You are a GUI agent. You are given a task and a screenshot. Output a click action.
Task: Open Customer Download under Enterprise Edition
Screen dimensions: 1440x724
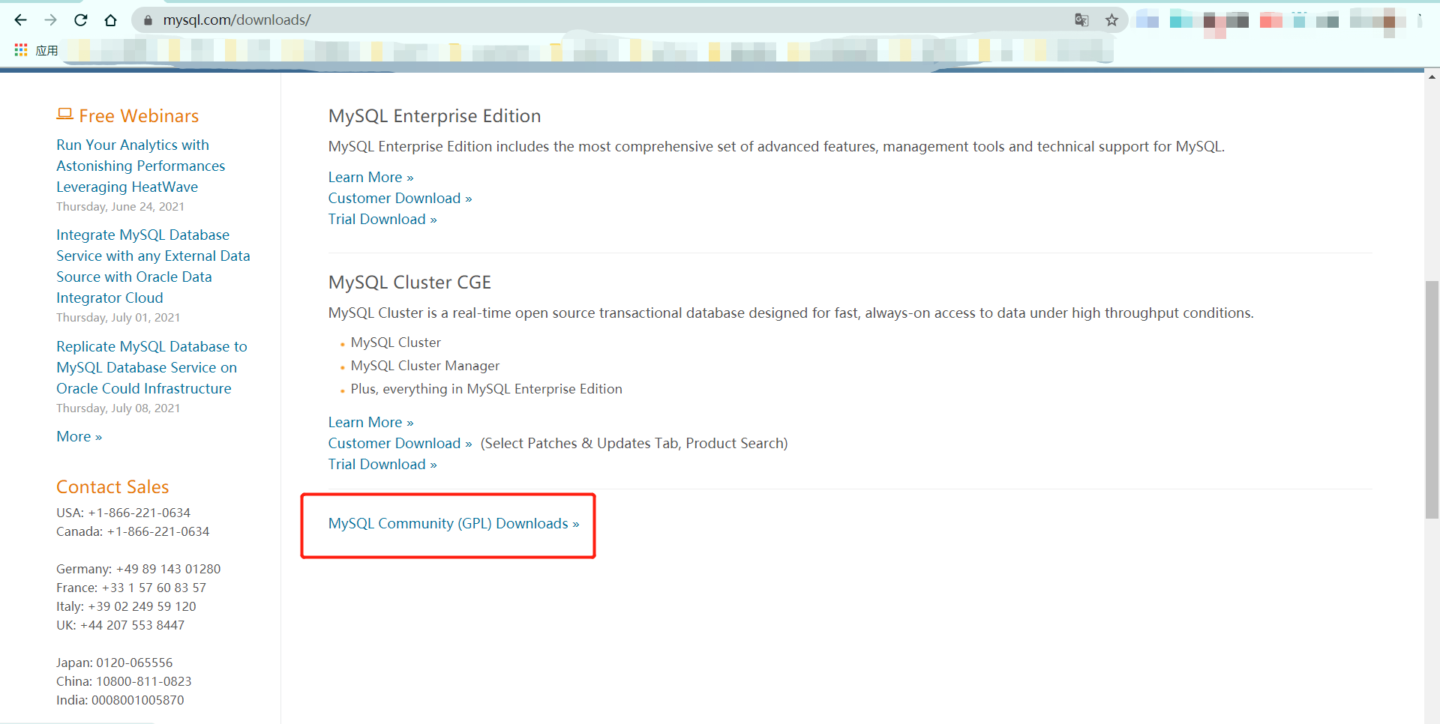click(x=400, y=198)
